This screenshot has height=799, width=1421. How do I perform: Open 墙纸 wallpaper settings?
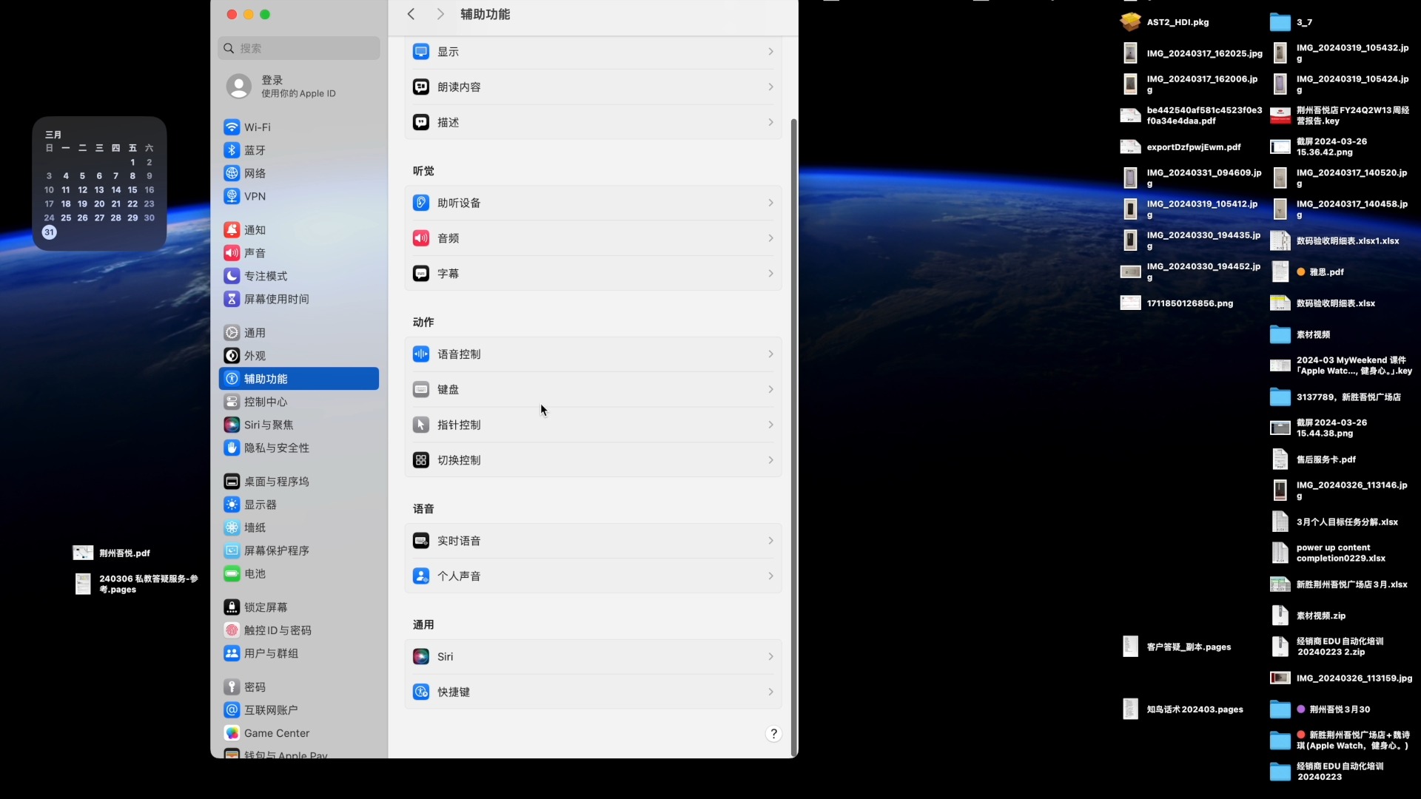point(254,527)
